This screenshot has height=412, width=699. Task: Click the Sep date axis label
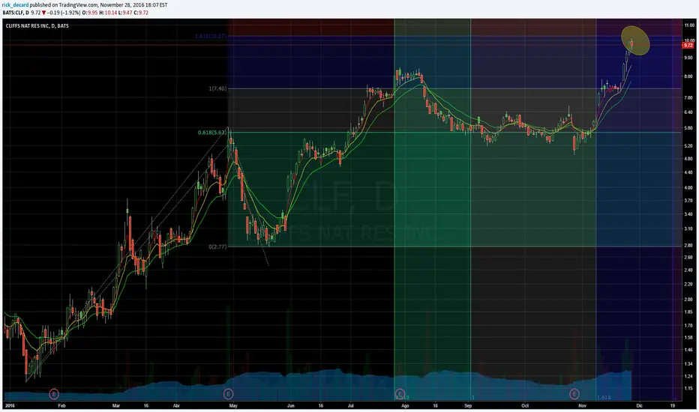click(x=468, y=406)
